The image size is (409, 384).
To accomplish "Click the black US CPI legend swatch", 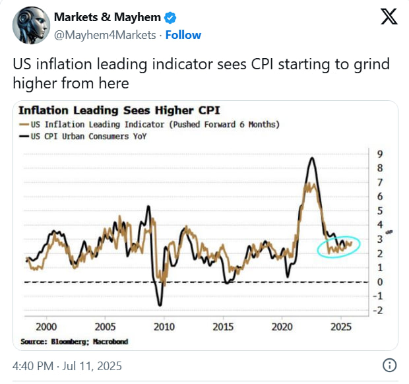I will [x=23, y=137].
